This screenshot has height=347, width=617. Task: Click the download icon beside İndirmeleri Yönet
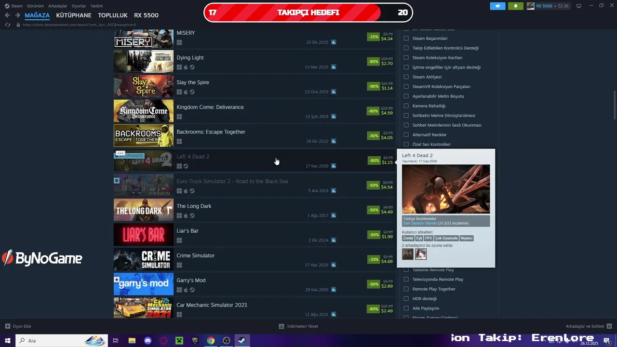point(282,326)
